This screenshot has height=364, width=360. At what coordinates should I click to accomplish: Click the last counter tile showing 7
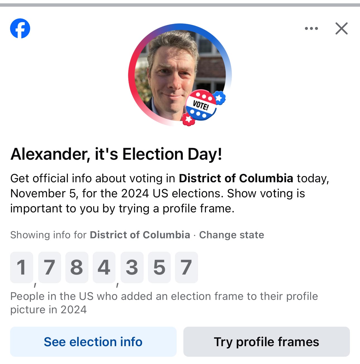pyautogui.click(x=186, y=267)
